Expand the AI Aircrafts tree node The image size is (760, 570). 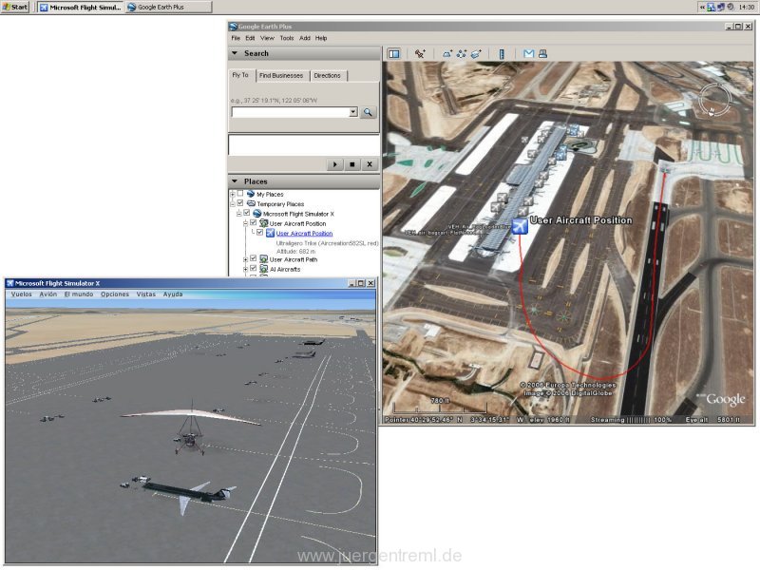[245, 269]
